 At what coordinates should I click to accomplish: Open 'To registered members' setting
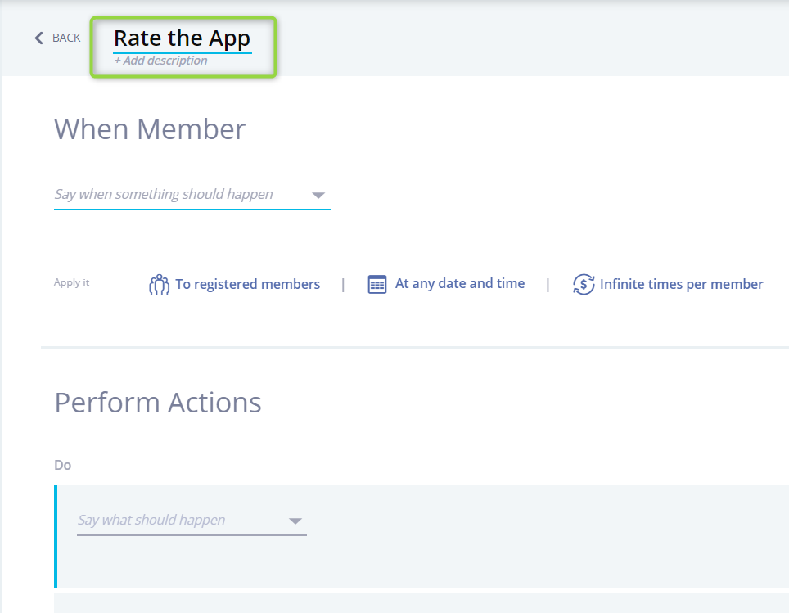(247, 284)
